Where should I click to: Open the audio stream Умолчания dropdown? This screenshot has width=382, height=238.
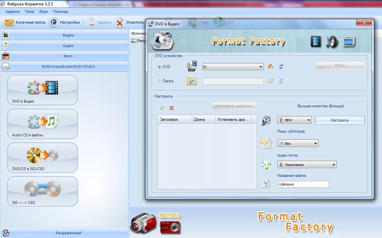tap(307, 165)
